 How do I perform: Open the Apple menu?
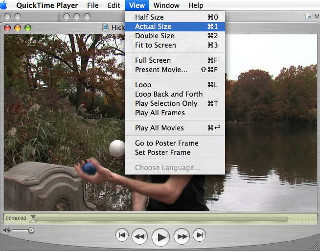(x=3, y=5)
